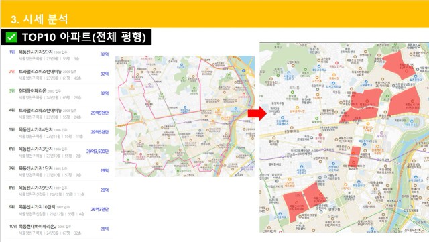Click the 3. 시세 분석 slide heading
The height and width of the screenshot is (242, 429).
coord(40,19)
